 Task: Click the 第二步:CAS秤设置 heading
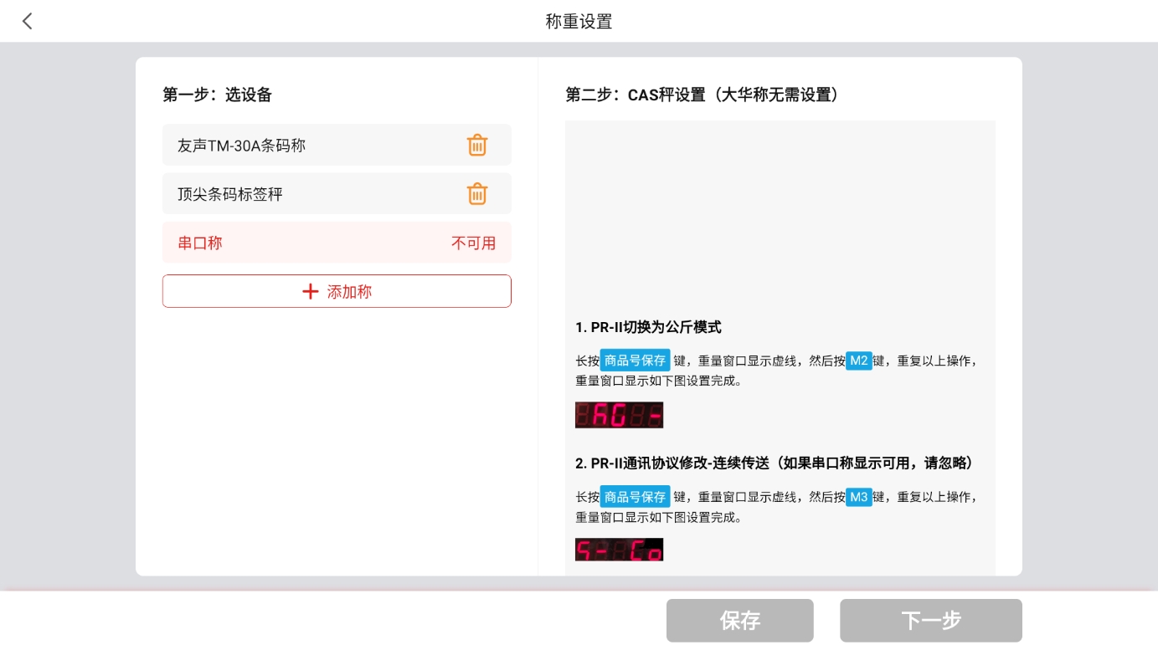(702, 95)
